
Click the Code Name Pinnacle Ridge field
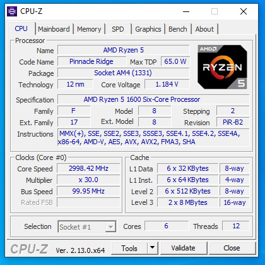tap(91, 61)
